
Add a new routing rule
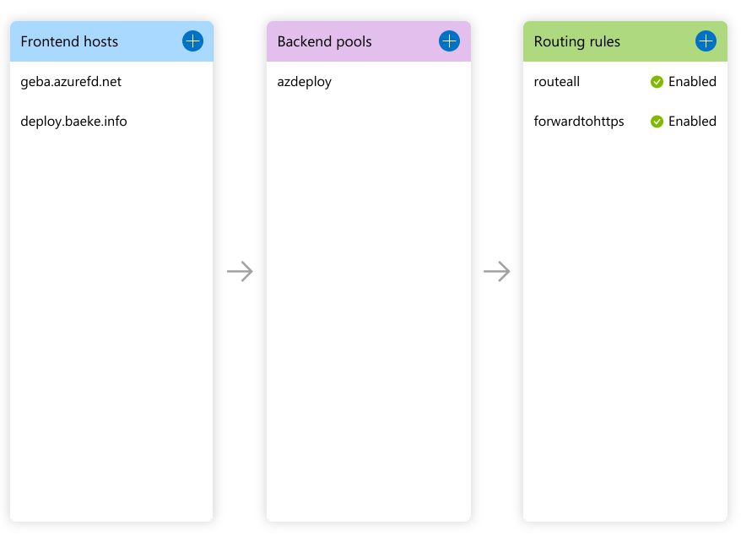tap(706, 41)
